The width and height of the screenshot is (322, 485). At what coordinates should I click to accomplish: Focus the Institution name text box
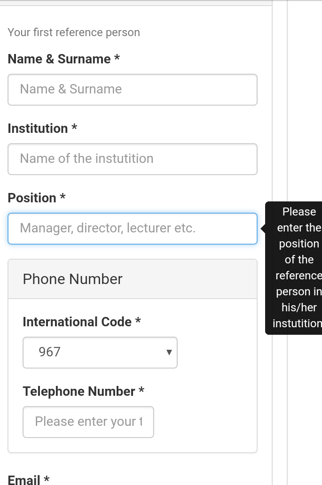pyautogui.click(x=132, y=159)
